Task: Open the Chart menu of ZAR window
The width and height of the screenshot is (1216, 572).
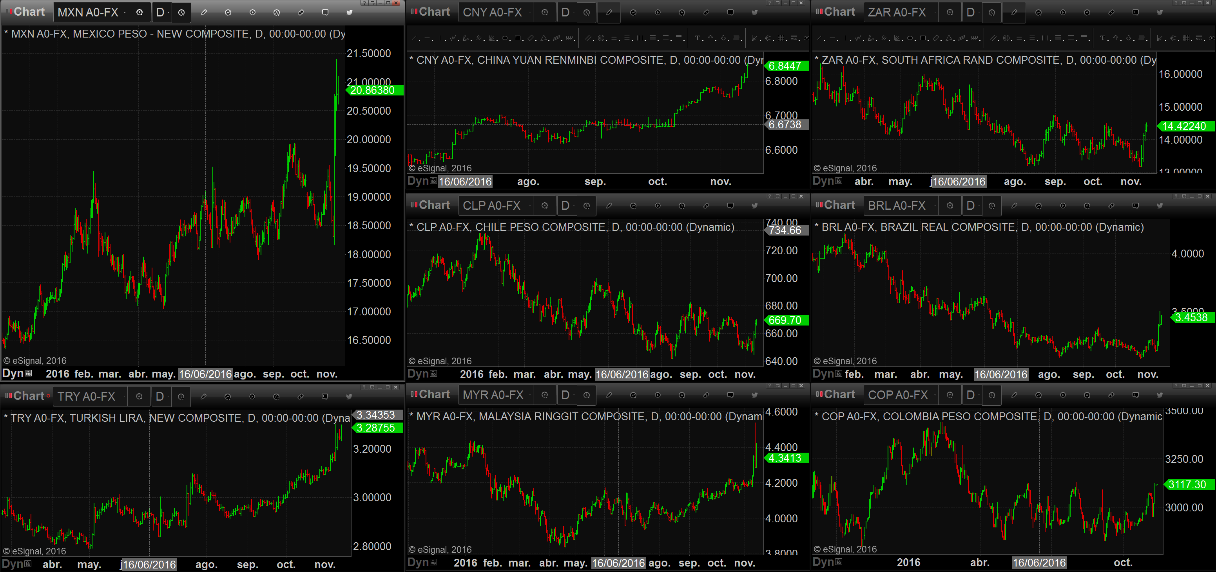Action: click(x=835, y=12)
